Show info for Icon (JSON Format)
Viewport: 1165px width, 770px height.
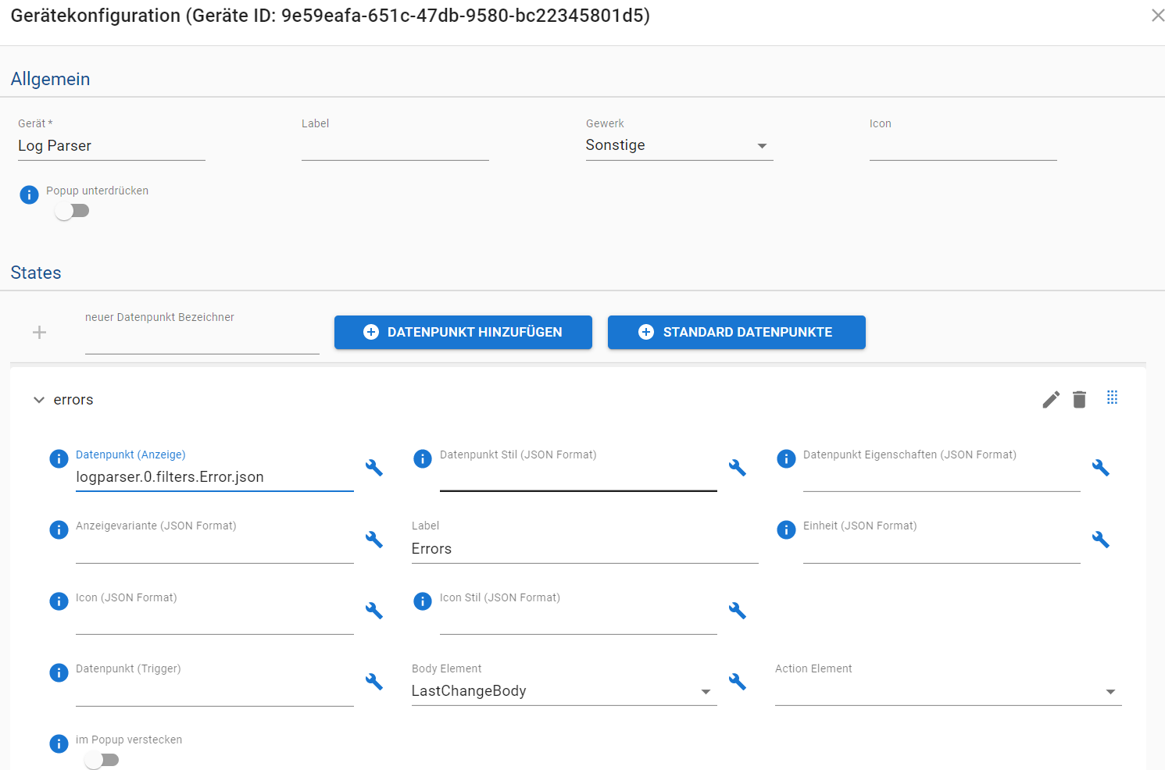(59, 601)
